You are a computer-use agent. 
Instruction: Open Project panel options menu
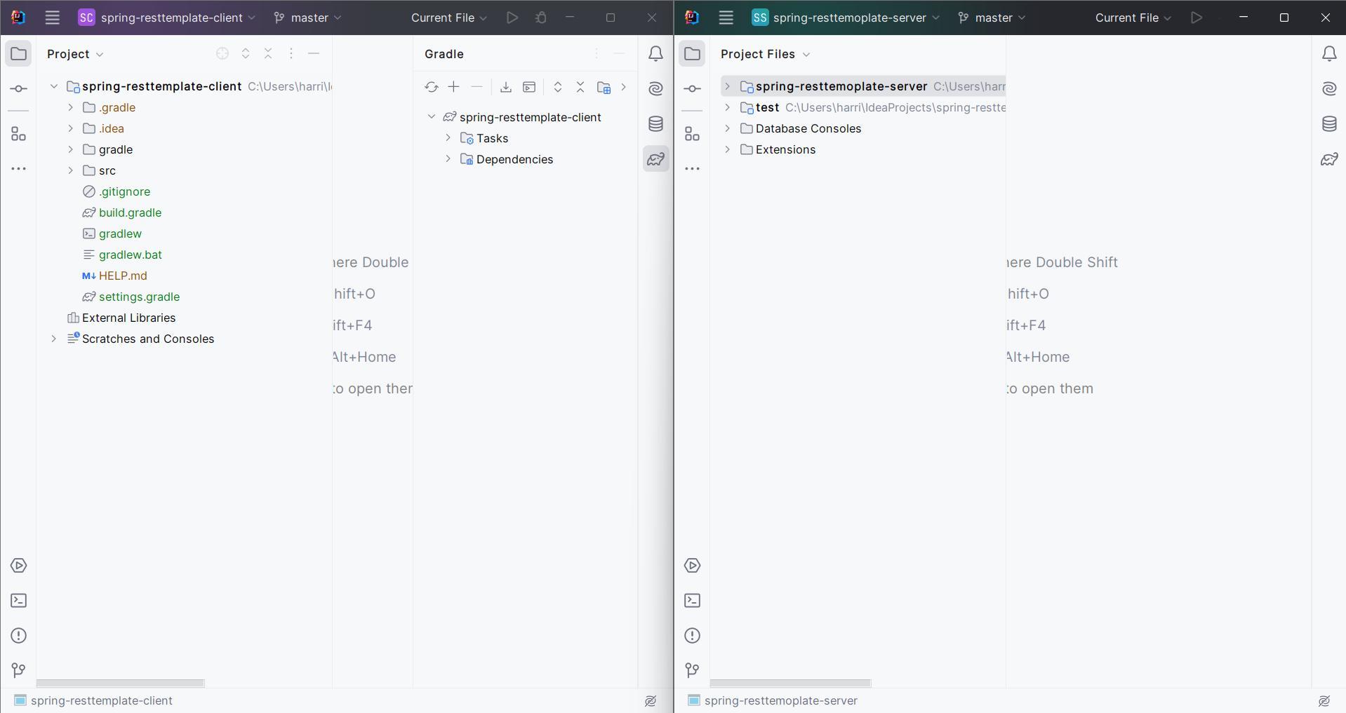[291, 54]
